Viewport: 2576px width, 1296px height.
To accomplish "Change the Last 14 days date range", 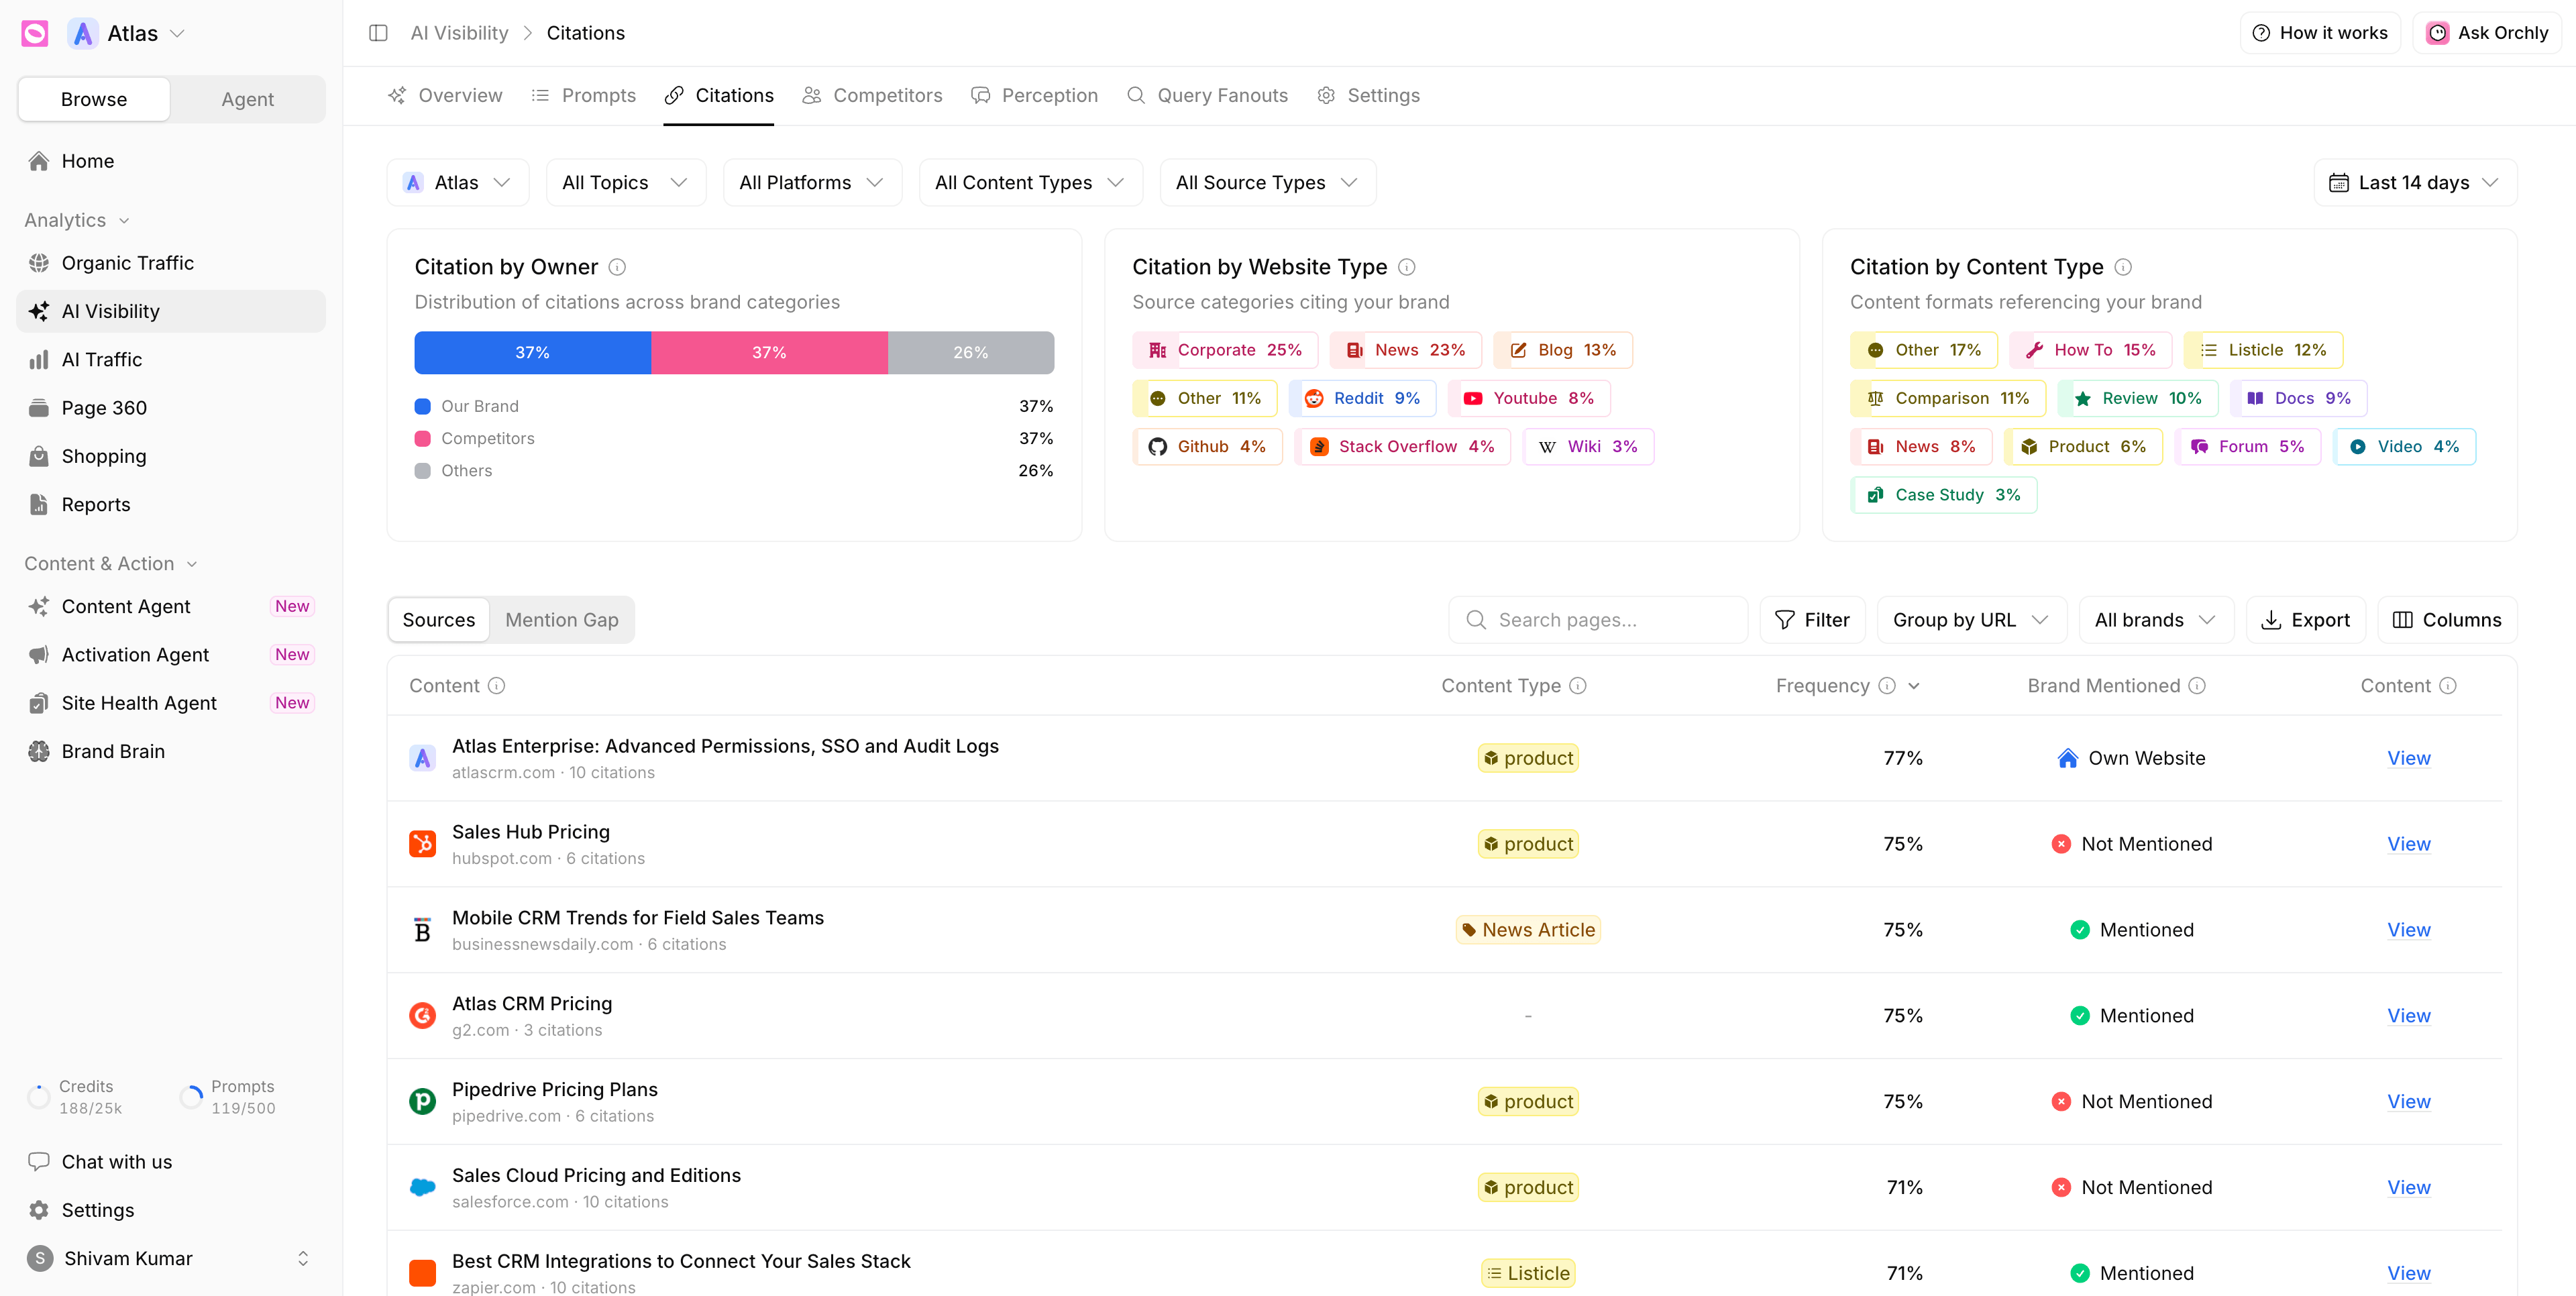I will pos(2415,183).
